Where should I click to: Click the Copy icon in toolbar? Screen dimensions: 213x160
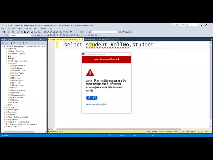pyautogui.click(x=64, y=32)
